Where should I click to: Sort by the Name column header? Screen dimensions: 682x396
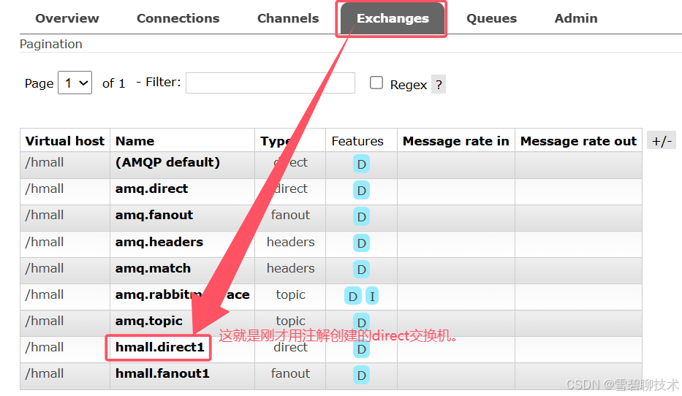134,141
